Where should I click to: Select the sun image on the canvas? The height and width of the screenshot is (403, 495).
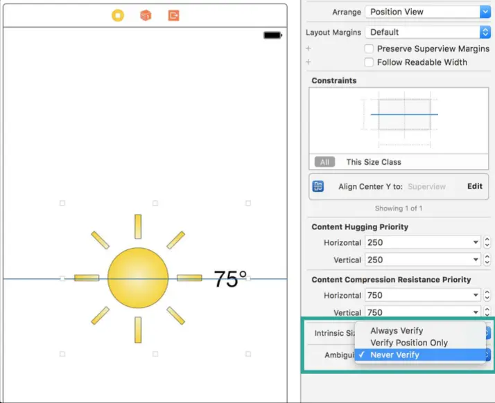[138, 278]
